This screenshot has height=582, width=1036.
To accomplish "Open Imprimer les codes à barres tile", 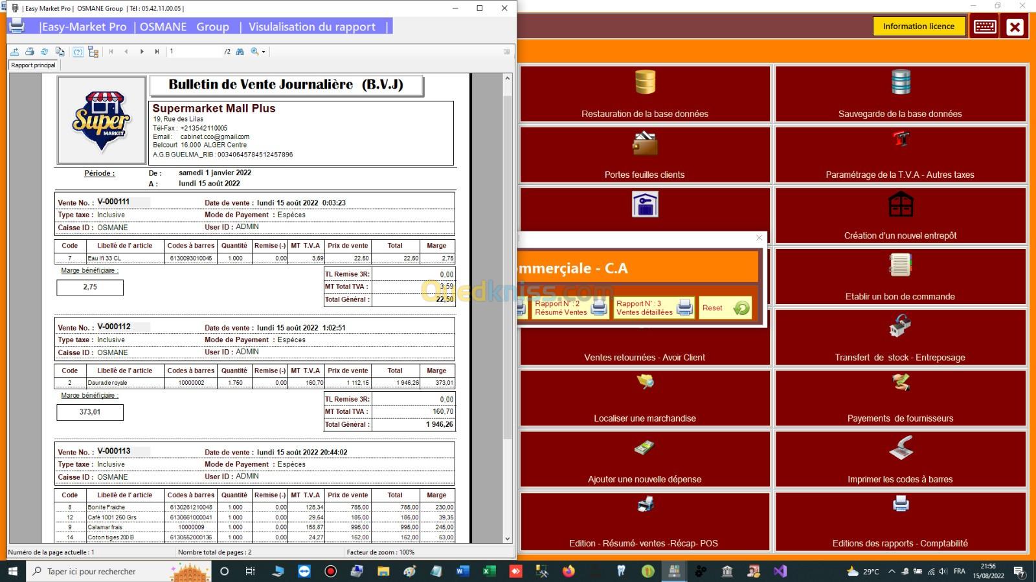I will pyautogui.click(x=900, y=459).
